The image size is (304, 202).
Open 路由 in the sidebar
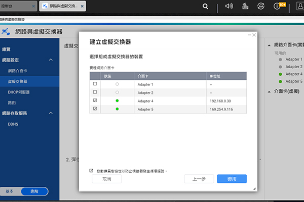coord(12,103)
